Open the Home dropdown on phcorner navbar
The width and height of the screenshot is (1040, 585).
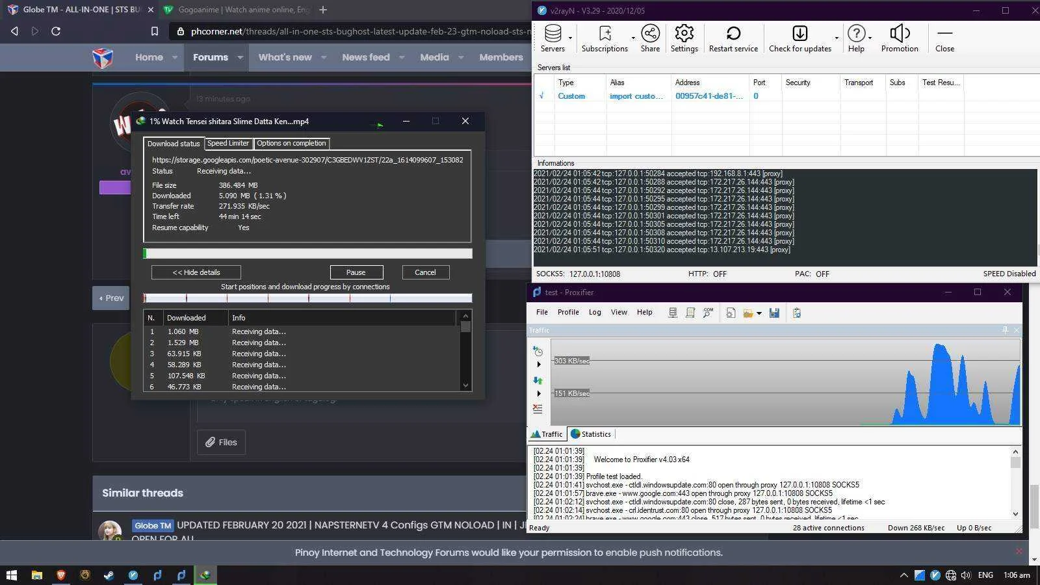point(175,57)
